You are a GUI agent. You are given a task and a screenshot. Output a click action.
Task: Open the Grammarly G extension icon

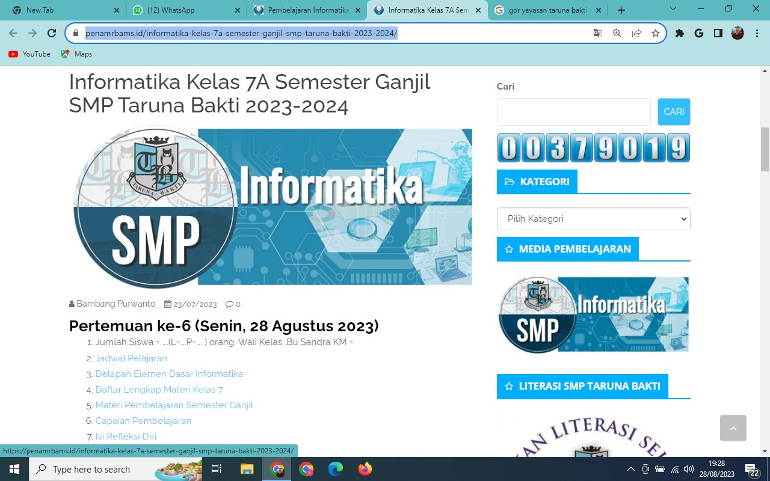699,34
